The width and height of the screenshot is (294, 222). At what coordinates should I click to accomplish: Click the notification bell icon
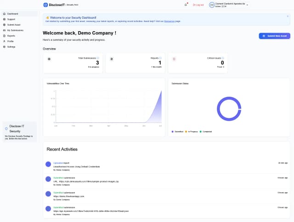[186, 5]
